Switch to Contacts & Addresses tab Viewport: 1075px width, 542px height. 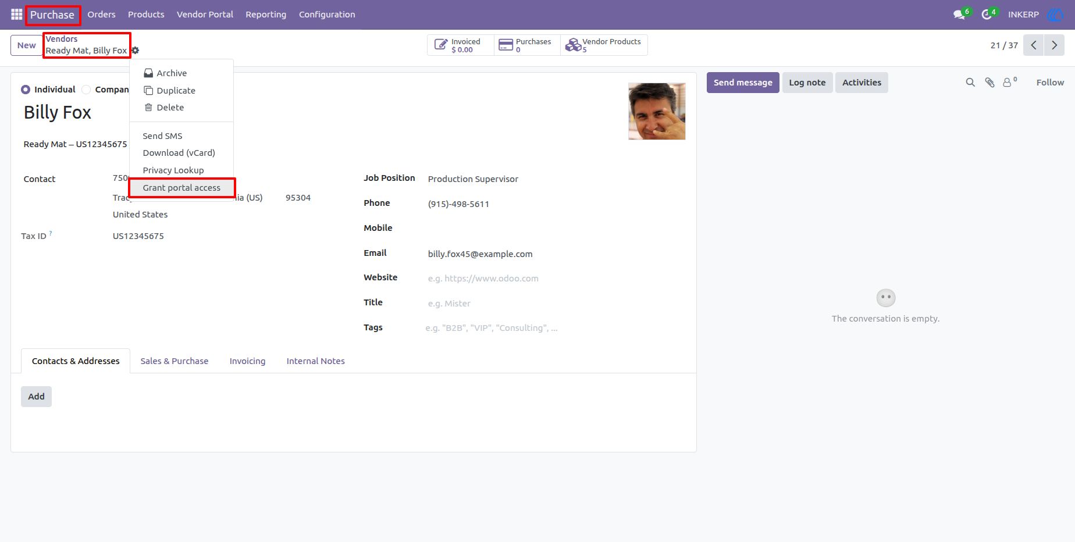click(x=76, y=361)
